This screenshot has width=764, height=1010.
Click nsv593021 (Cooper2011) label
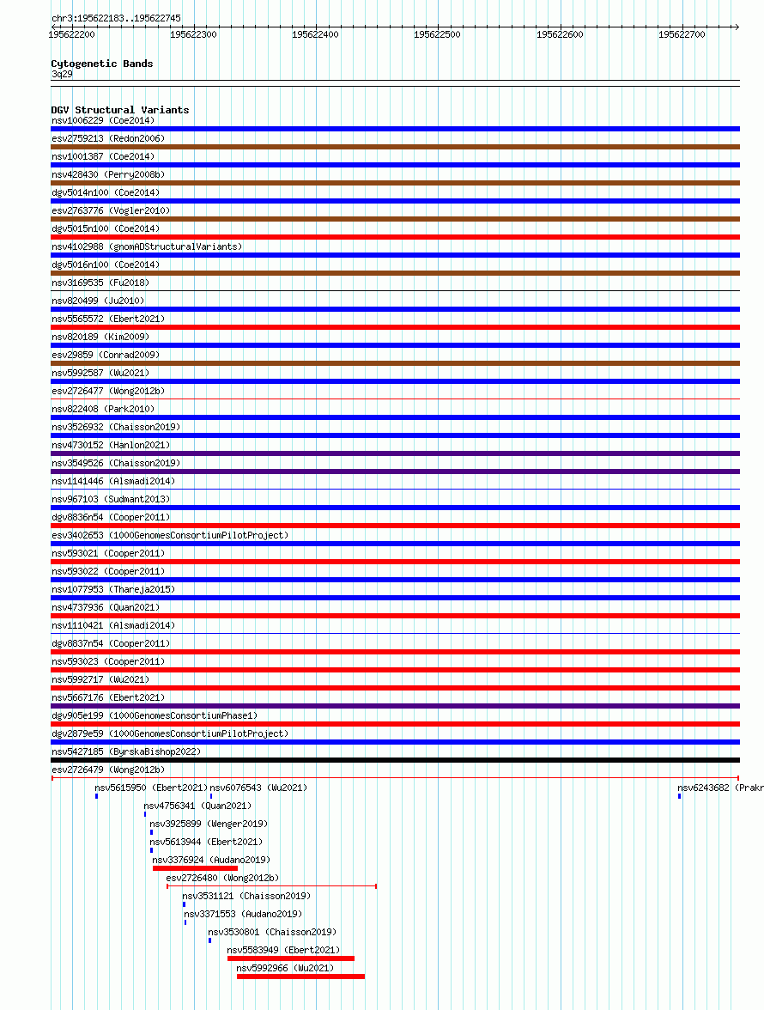click(108, 553)
